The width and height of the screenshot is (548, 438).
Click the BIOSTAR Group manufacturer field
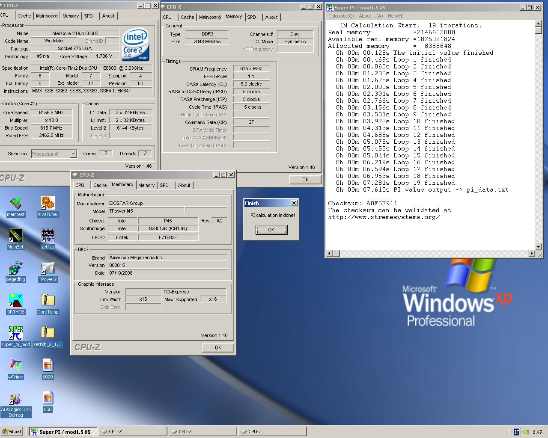click(x=167, y=204)
